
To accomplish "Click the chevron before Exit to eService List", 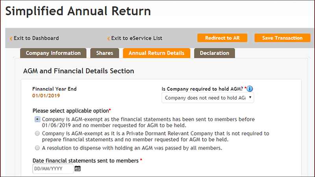I will (109, 38).
